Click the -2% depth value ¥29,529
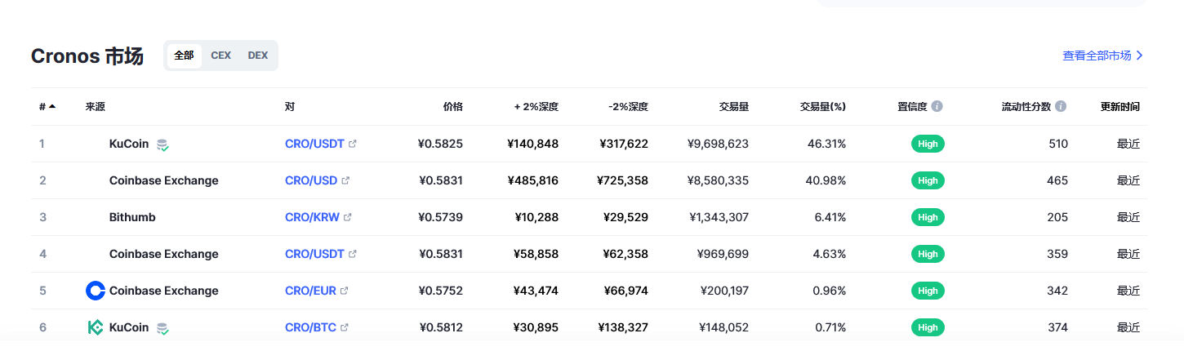This screenshot has height=351, width=1184. point(625,217)
